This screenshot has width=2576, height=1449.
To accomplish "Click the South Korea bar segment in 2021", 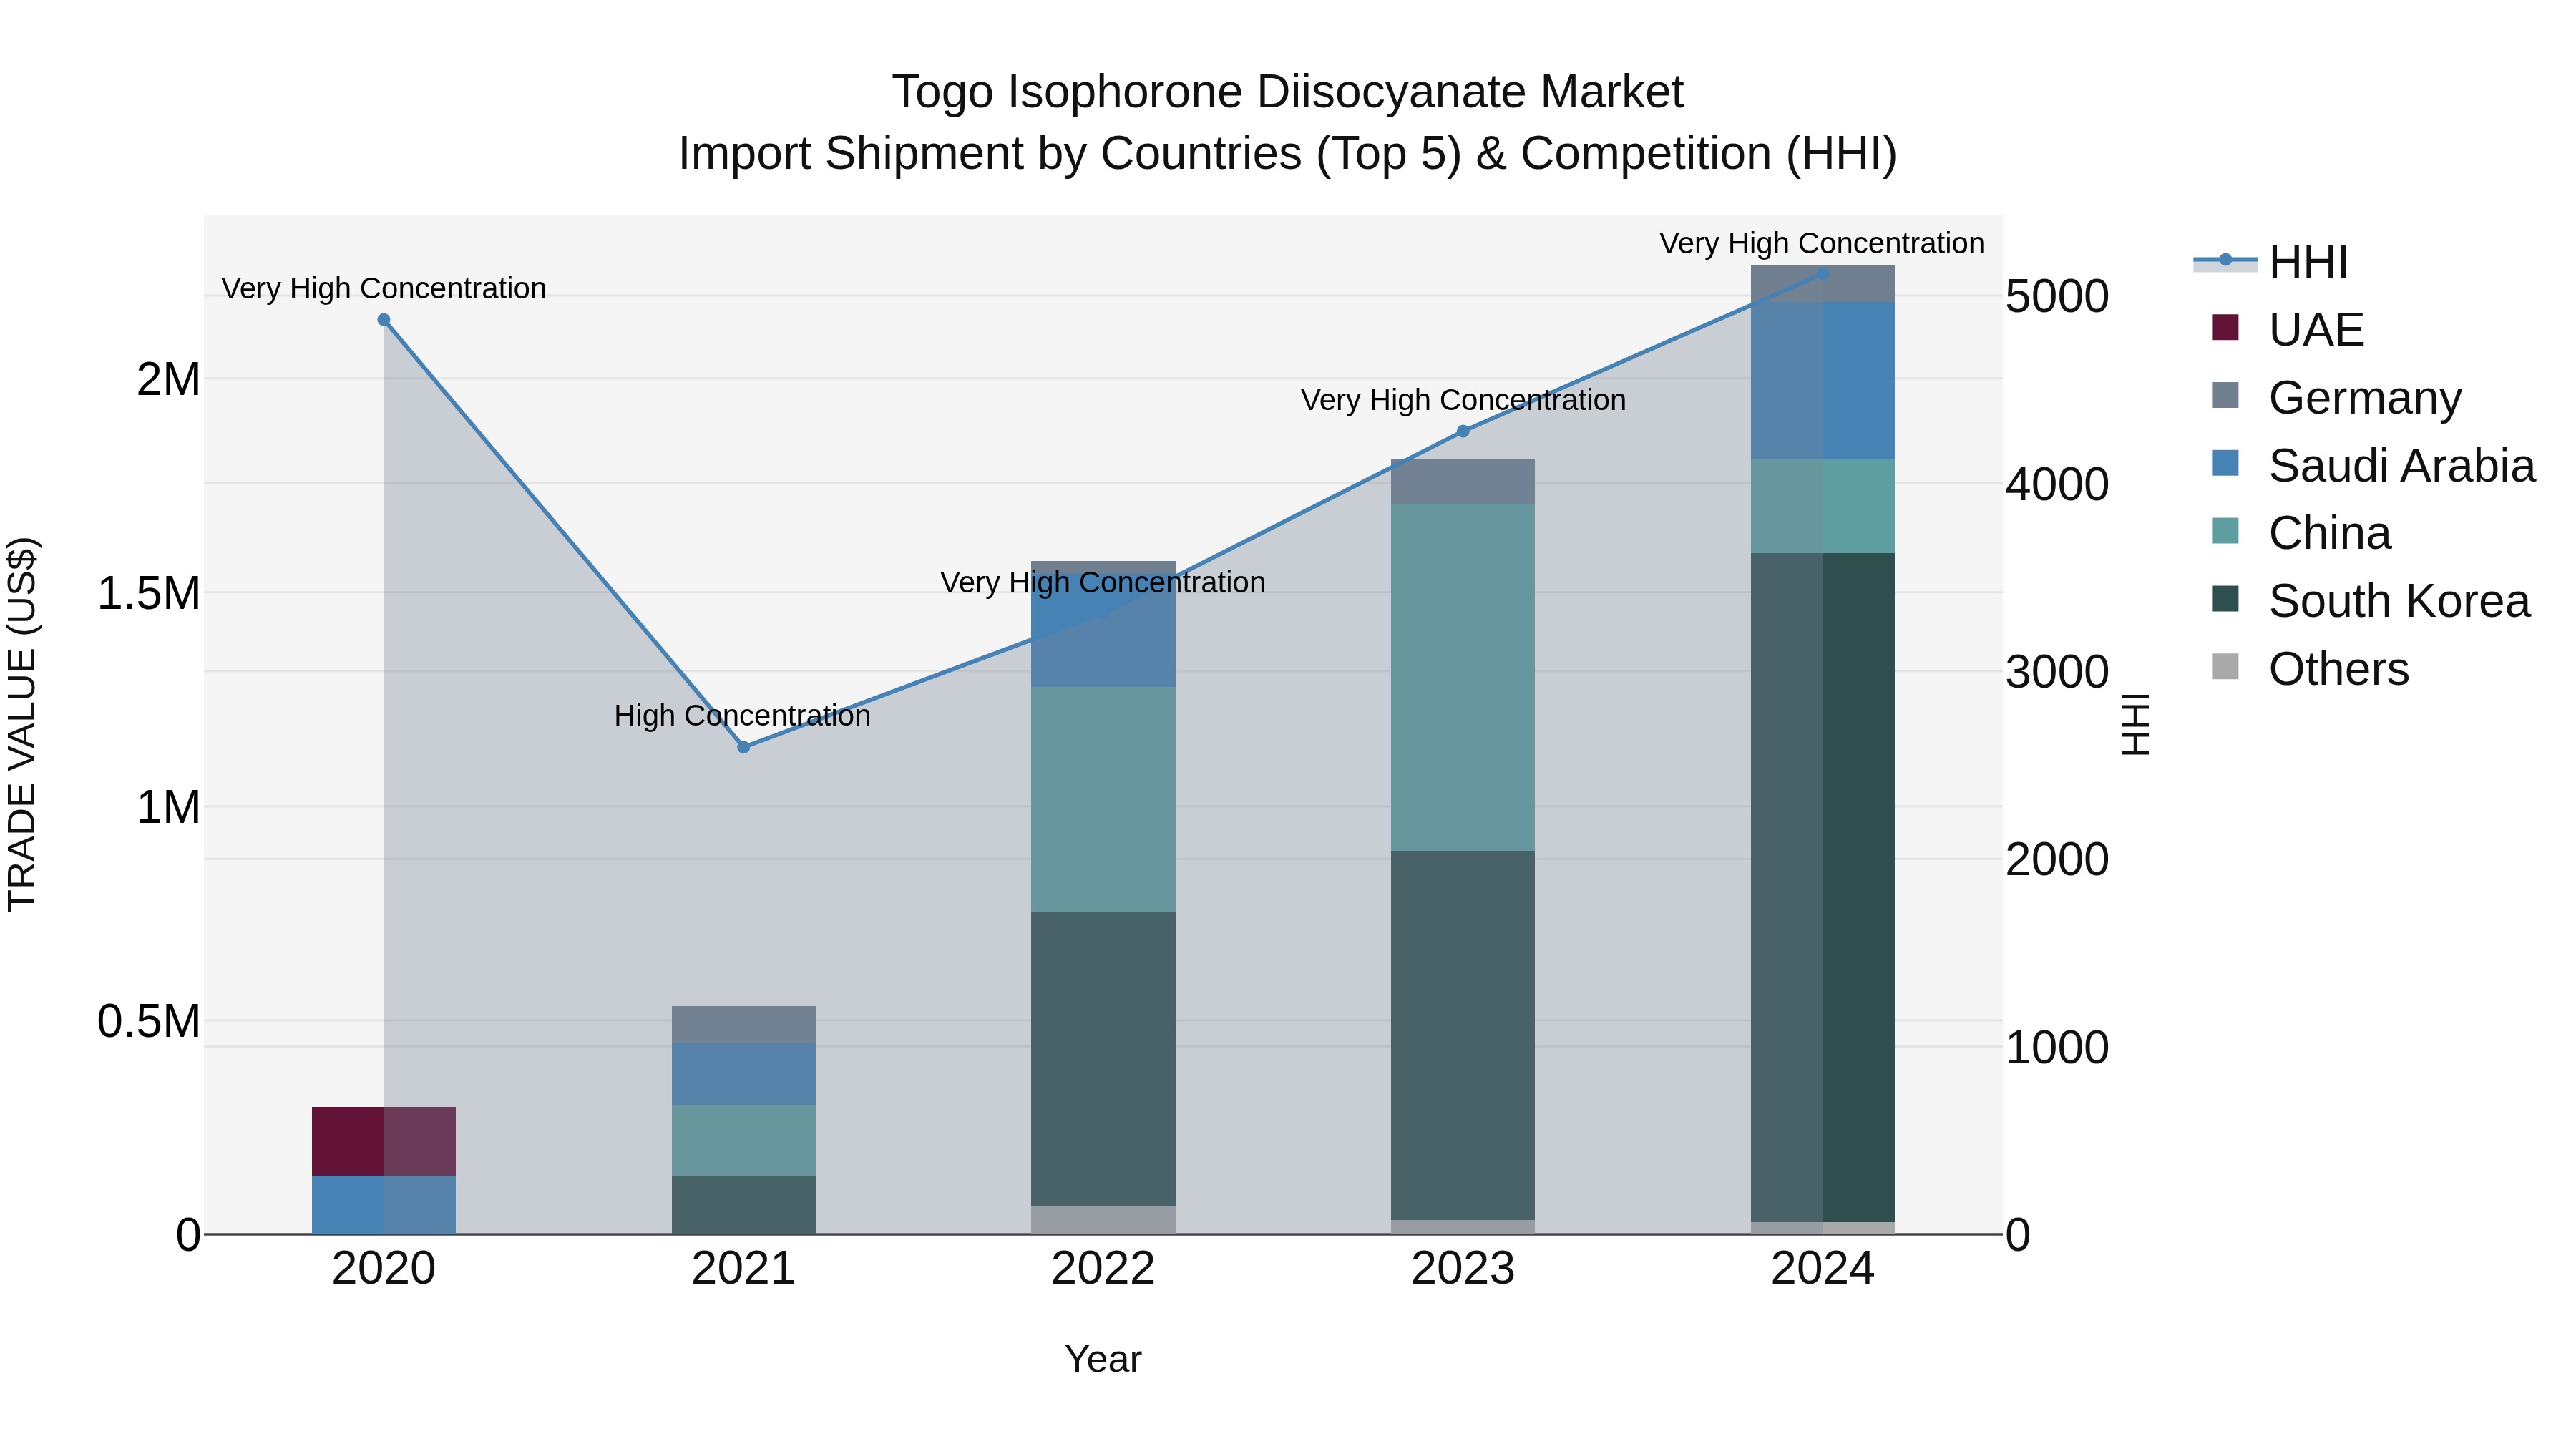I will coord(743,1205).
